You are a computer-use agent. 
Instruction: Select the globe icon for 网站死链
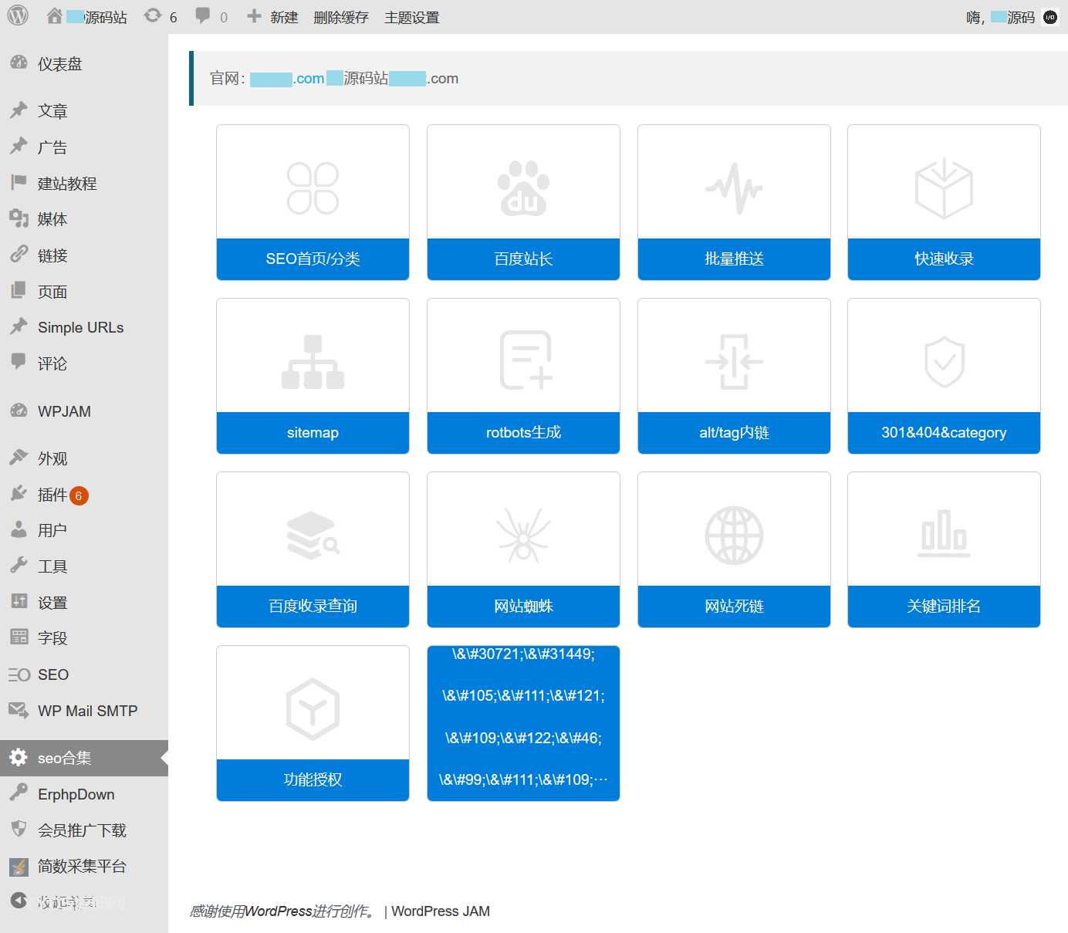[734, 536]
